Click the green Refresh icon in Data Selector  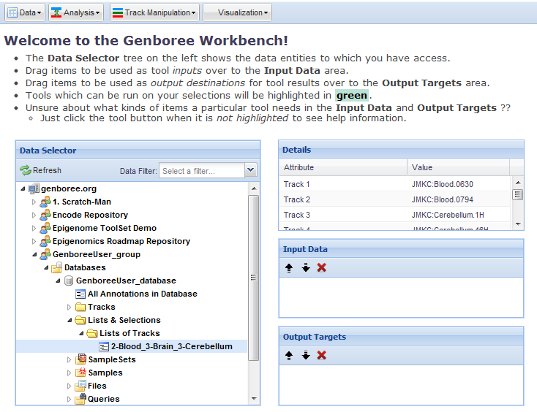pyautogui.click(x=26, y=170)
